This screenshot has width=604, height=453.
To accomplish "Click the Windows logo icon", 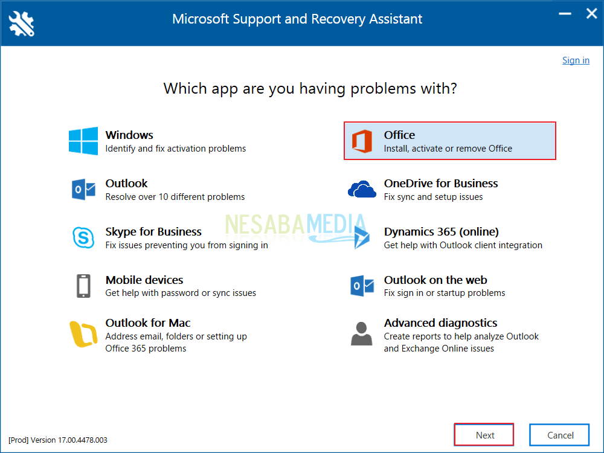I will 83,141.
